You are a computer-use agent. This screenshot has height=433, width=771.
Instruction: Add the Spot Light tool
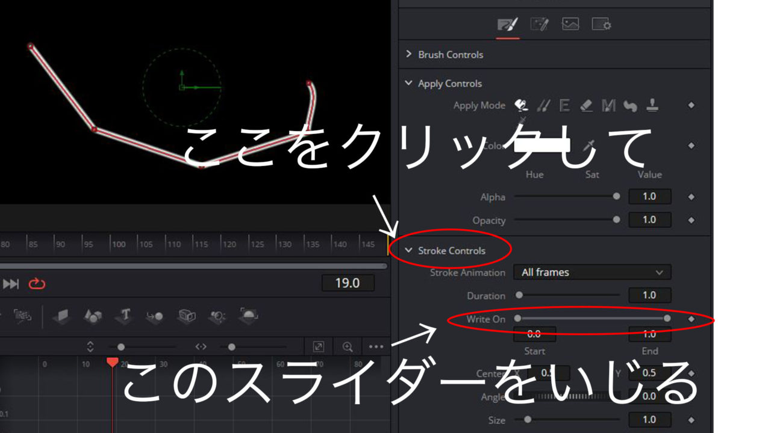click(x=217, y=315)
